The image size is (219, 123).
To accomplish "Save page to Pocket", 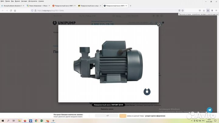I will pos(200,10).
